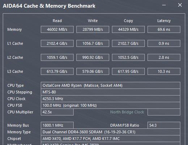
Task: Minimize the AIDA64 benchmark window
Action: [164, 5]
